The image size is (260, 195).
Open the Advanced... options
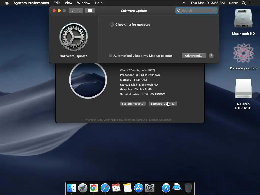tap(194, 56)
